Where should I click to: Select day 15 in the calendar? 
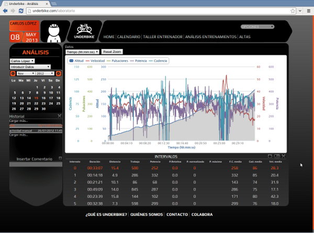[36, 98]
